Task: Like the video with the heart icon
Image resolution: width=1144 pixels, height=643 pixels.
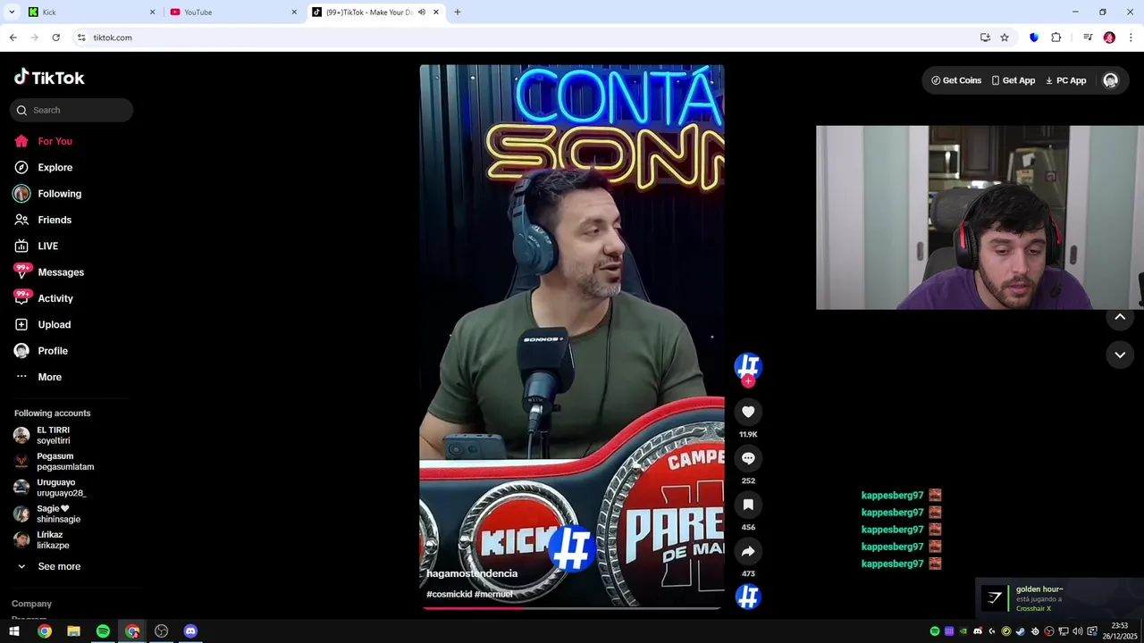Action: pyautogui.click(x=748, y=412)
